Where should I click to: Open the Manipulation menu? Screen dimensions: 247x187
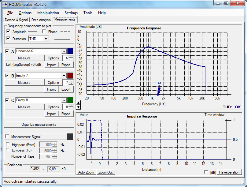(x=48, y=13)
